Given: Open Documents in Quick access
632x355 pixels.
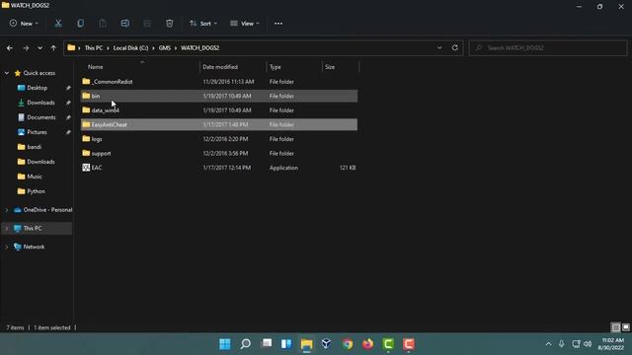Looking at the screenshot, I should [x=41, y=117].
